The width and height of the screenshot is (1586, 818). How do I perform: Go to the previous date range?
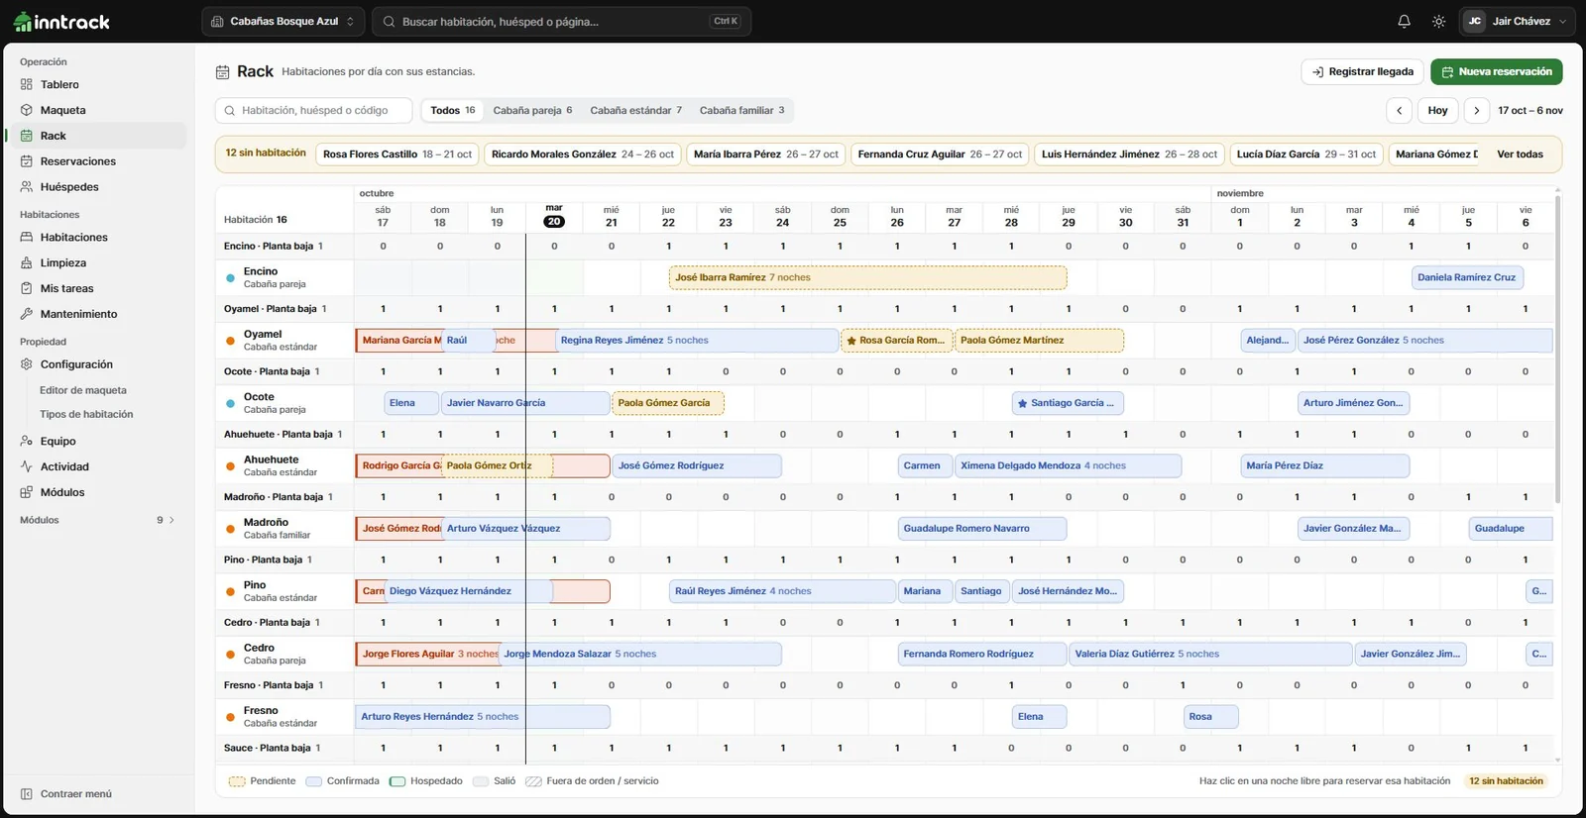click(1399, 111)
